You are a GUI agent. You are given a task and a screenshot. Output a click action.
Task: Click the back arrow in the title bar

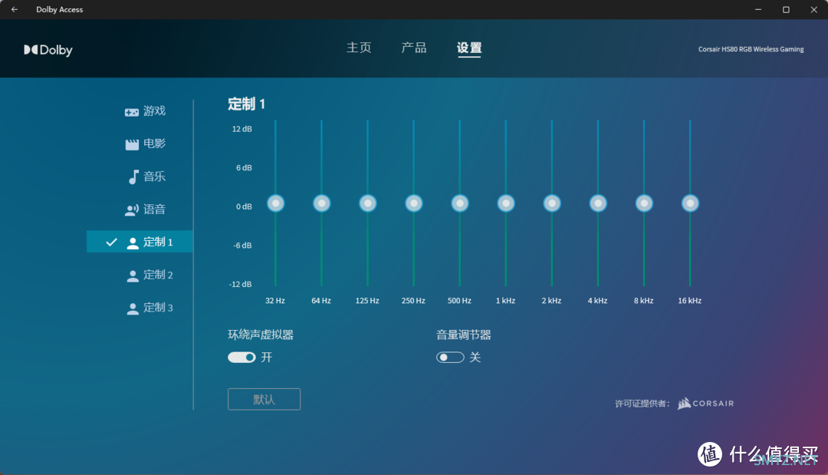pos(15,9)
